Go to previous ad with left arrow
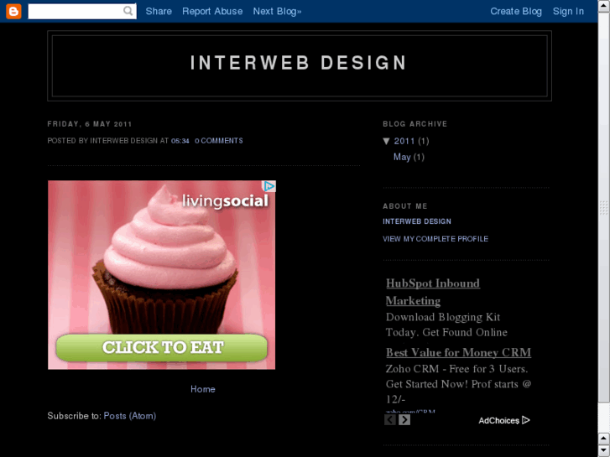Image resolution: width=610 pixels, height=457 pixels. tap(390, 419)
